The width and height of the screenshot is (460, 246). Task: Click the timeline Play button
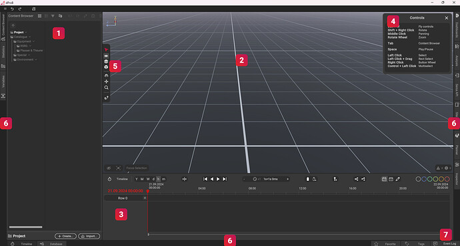point(218,179)
